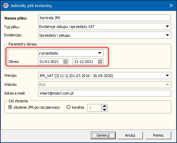This screenshot has width=177, height=143.
Task: Click the Subiekt GT app icon in title bar
Action: pyautogui.click(x=6, y=6)
